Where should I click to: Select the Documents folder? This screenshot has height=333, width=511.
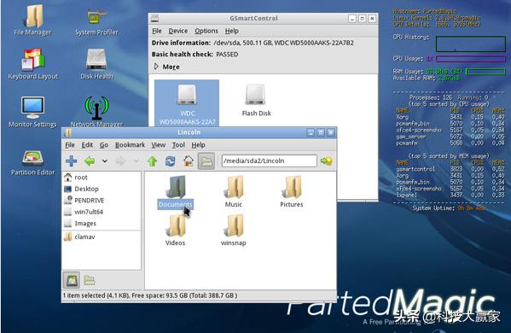[176, 192]
